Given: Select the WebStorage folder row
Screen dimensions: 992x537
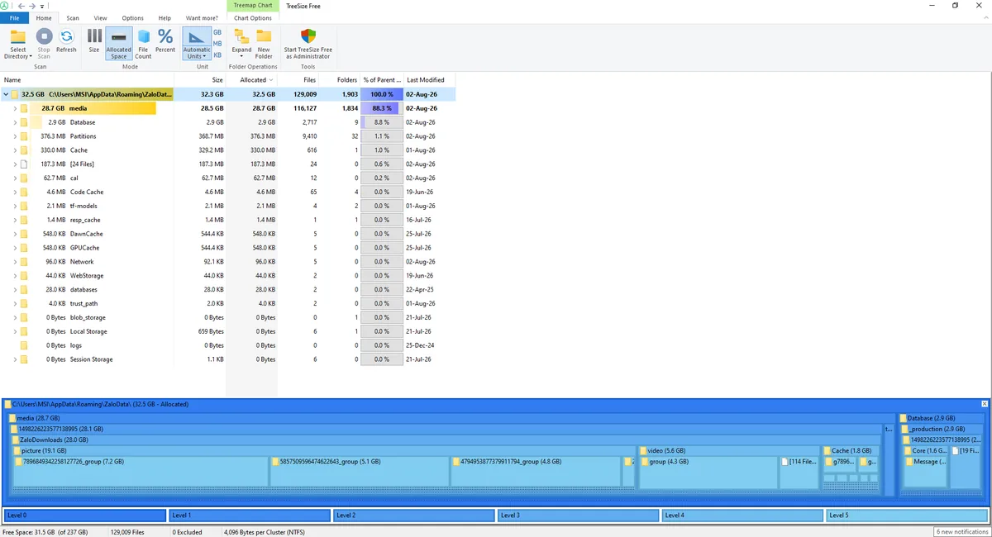Looking at the screenshot, I should (x=227, y=276).
